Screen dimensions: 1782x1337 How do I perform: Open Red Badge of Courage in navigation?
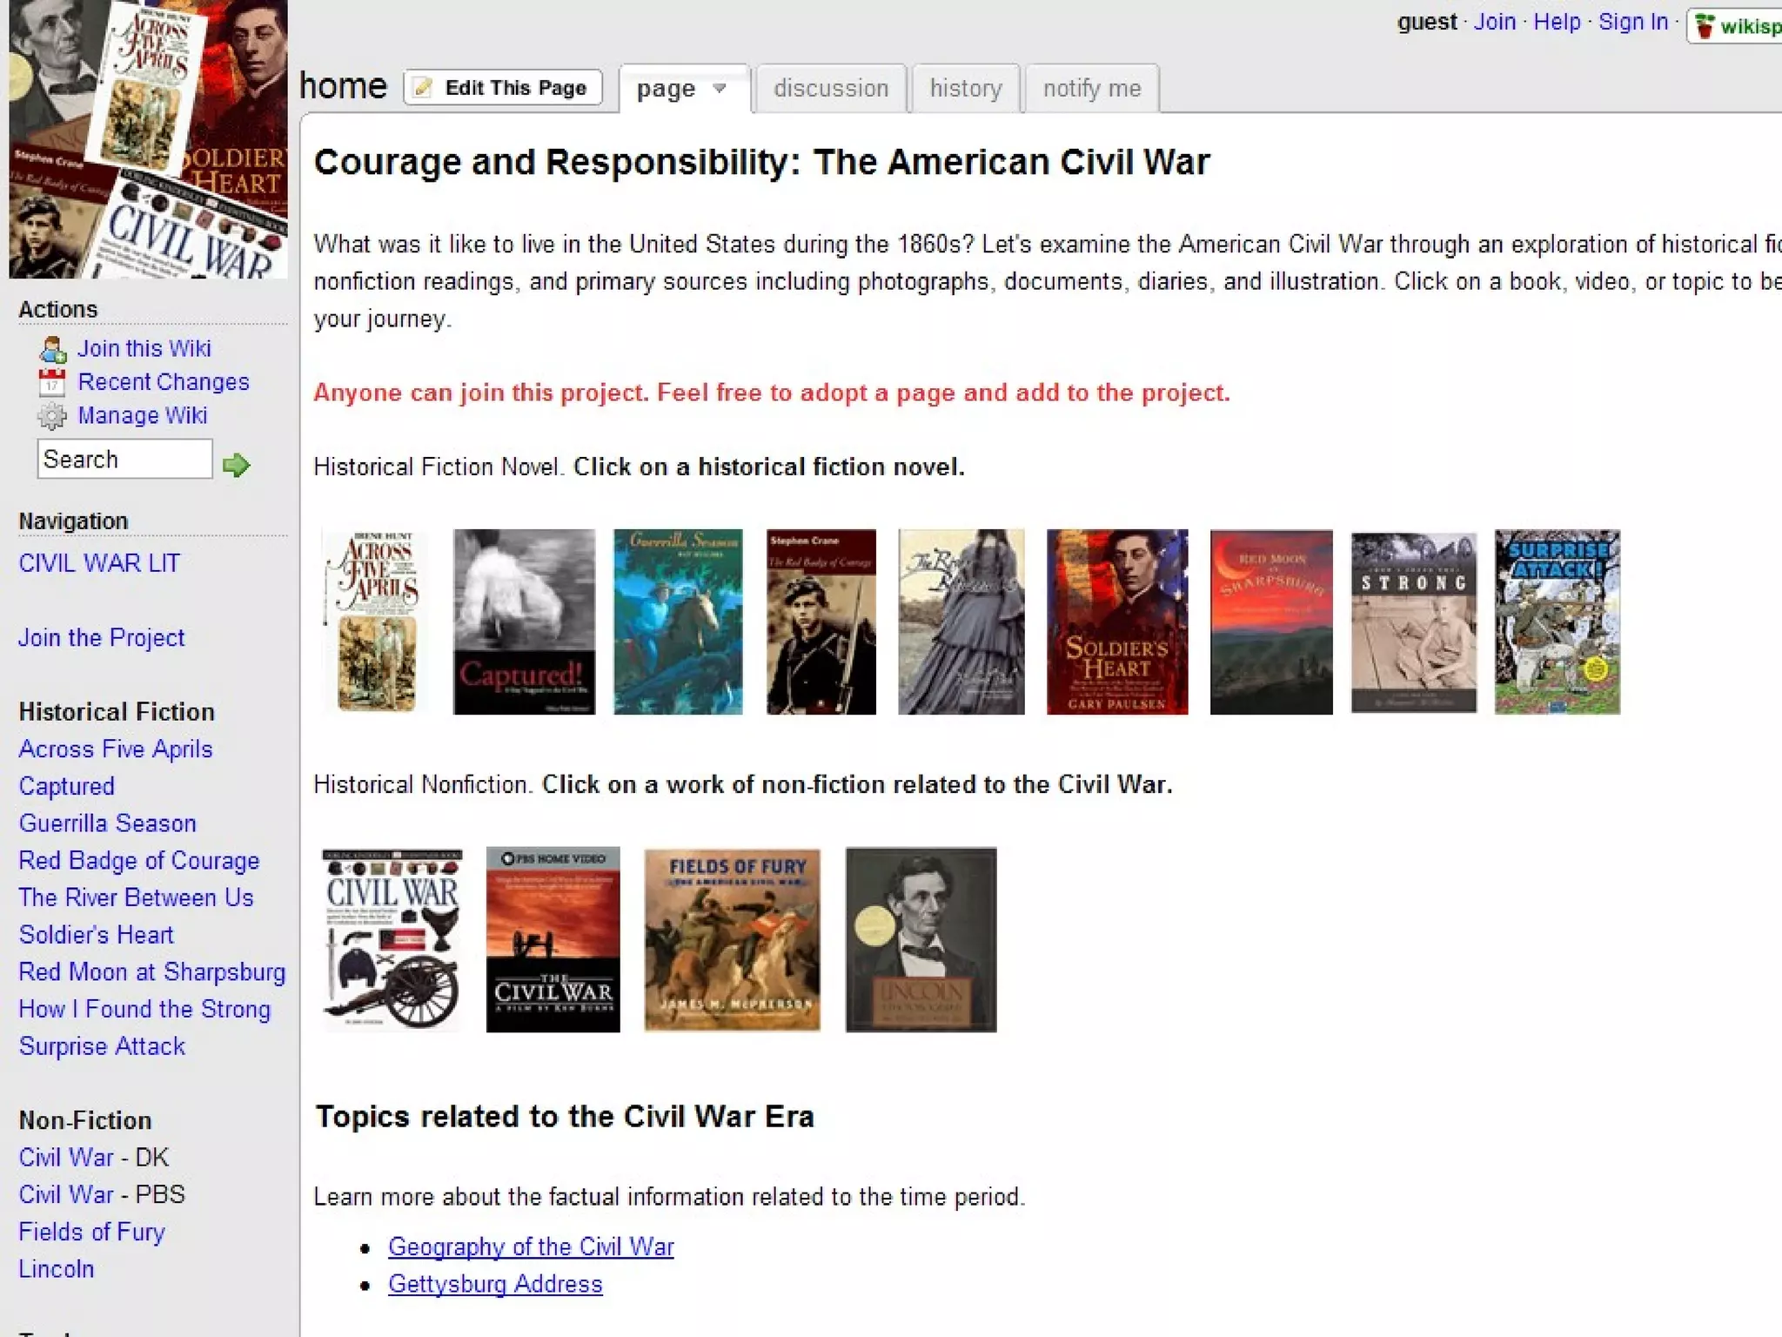click(139, 860)
